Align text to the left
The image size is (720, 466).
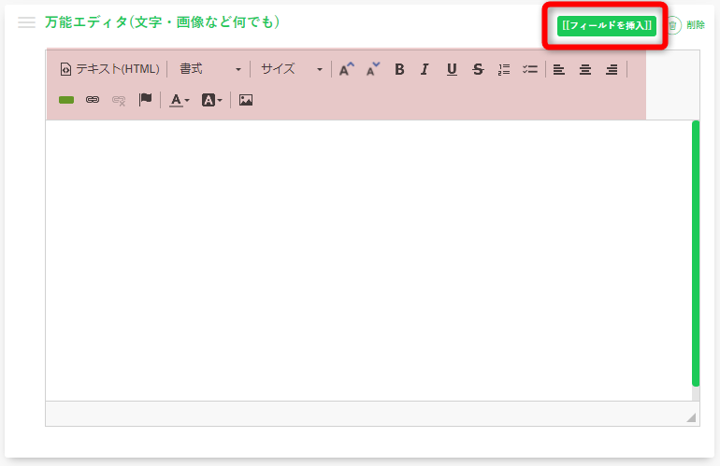click(x=559, y=69)
